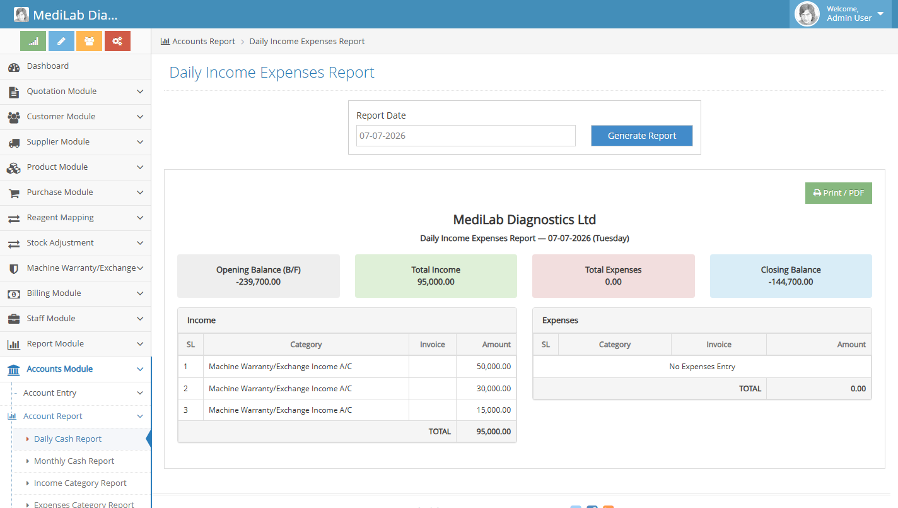Click the Quotation Module document icon

pyautogui.click(x=14, y=92)
